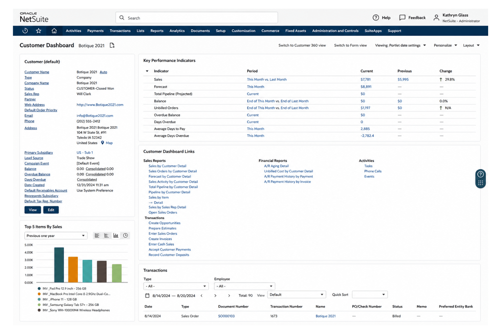The width and height of the screenshot is (501, 334).
Task: Go to the Home icon
Action: (x=54, y=31)
